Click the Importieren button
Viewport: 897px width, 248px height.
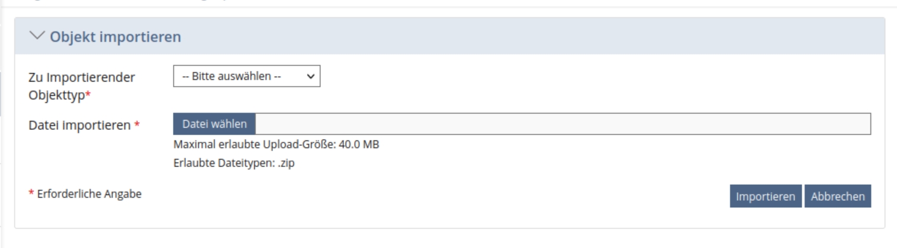766,197
